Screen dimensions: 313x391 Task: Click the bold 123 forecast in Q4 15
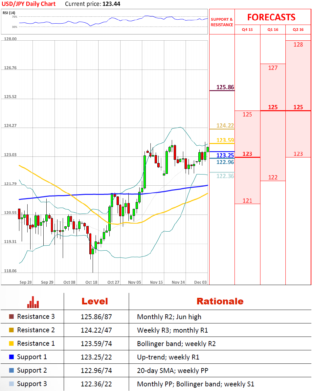(247, 154)
